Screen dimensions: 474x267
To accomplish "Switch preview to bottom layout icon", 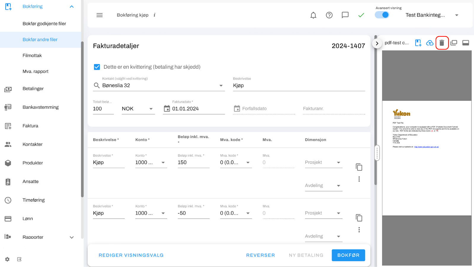I will 466,43.
